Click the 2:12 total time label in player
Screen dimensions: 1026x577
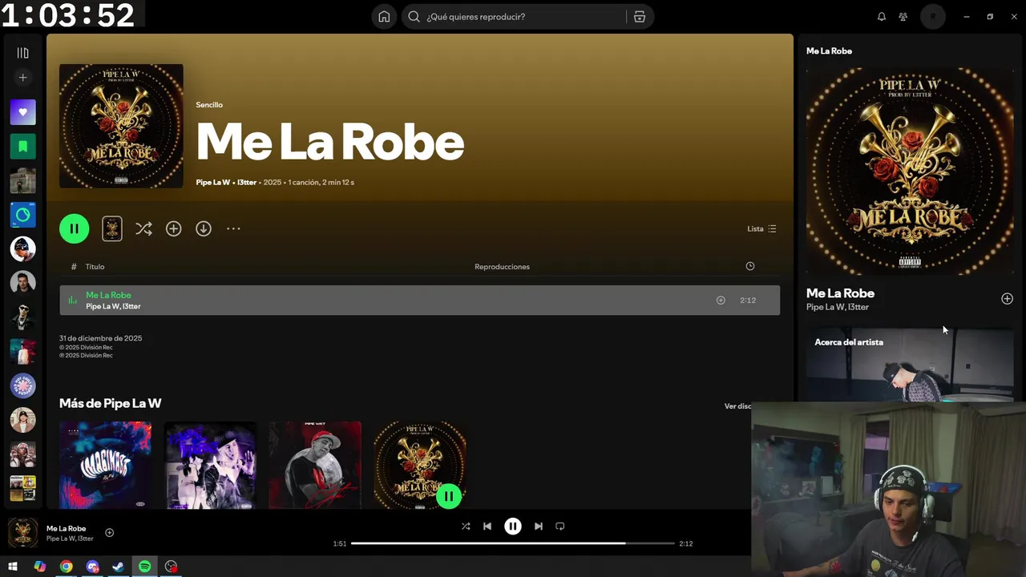686,543
